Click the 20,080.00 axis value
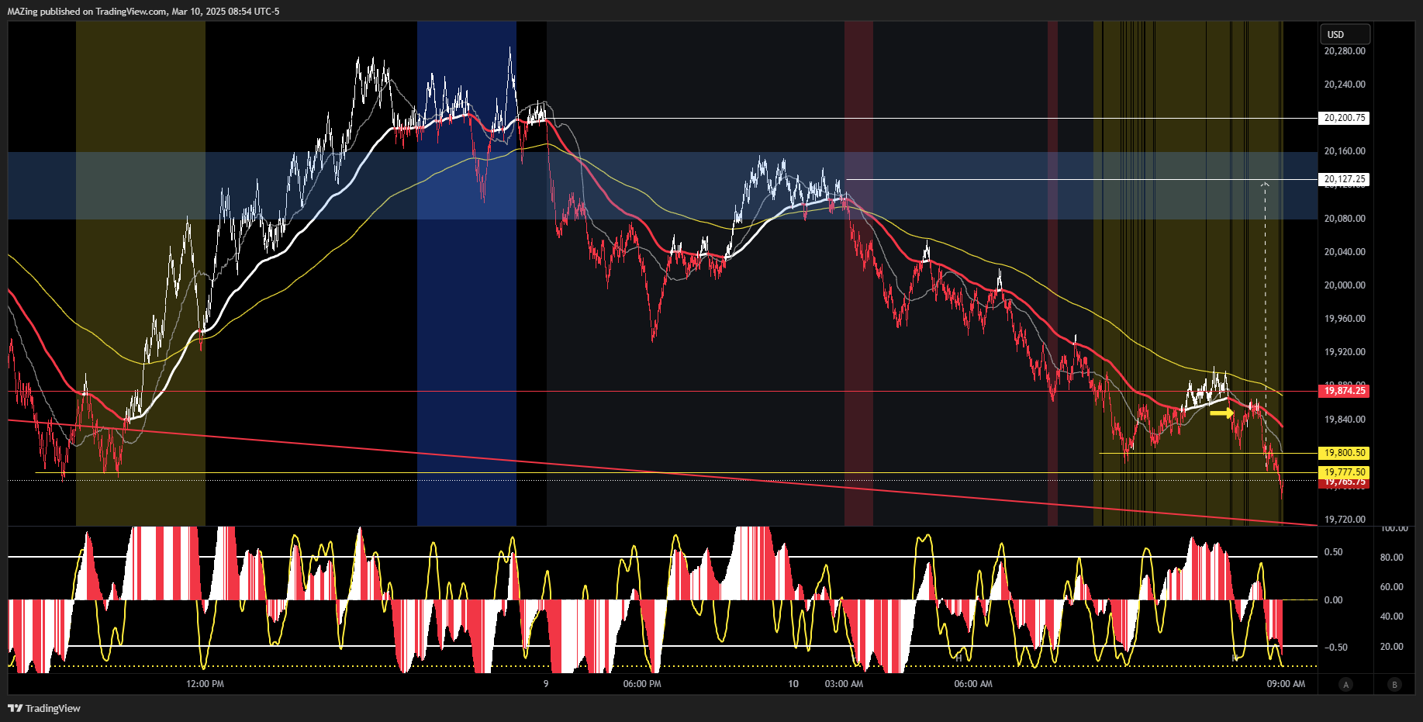This screenshot has height=722, width=1423. [1345, 219]
